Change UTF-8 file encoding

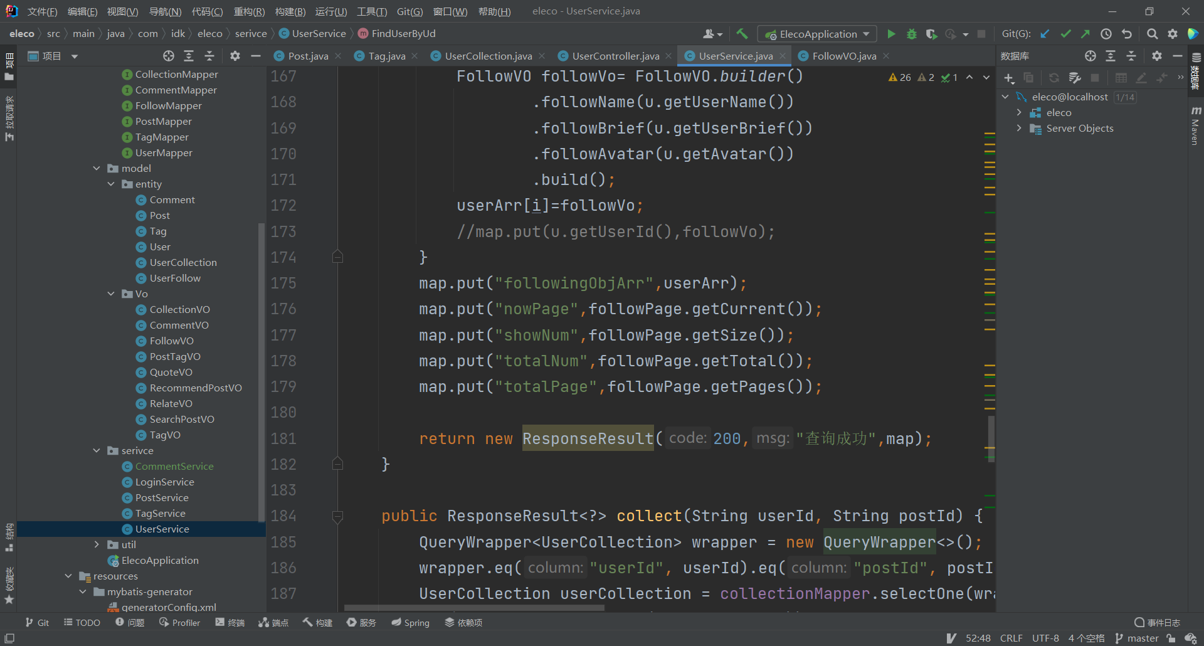click(1045, 638)
